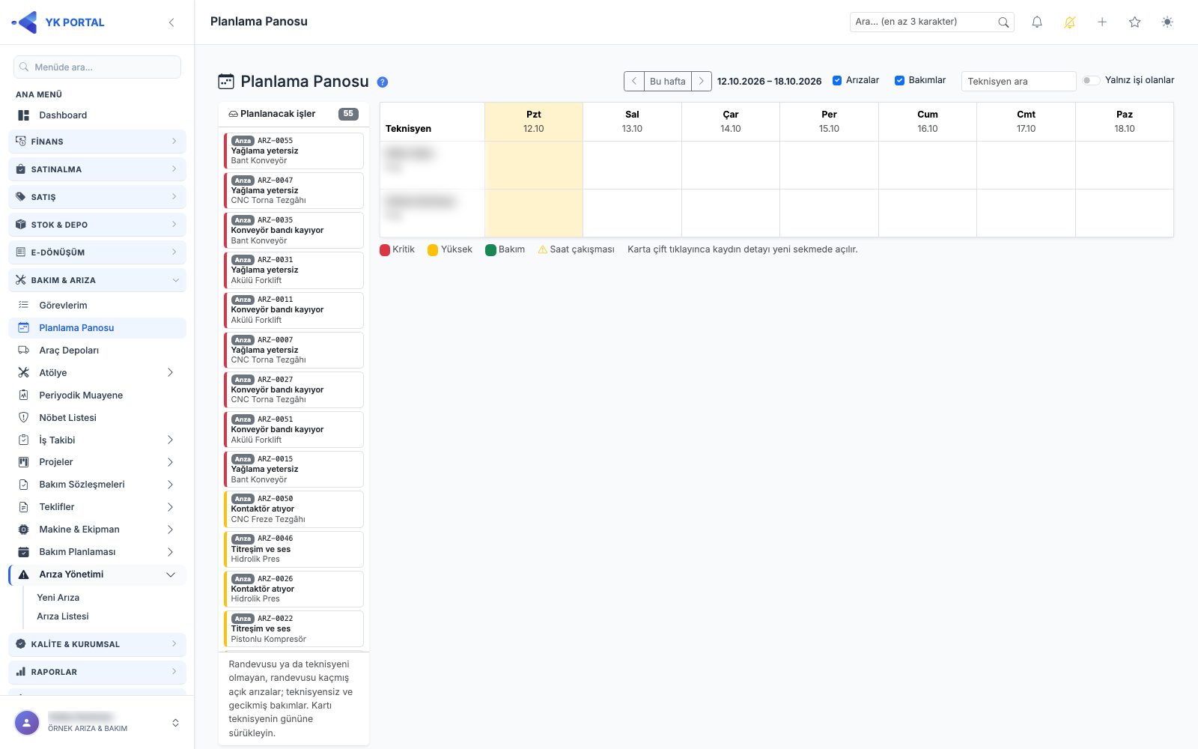Click the yellow Yüksek legend swatch
The height and width of the screenshot is (749, 1198).
(x=433, y=250)
